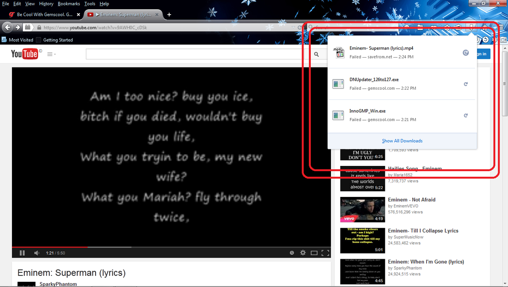Retry the InnoGMP_Win.exe download
Image resolution: width=508 pixels, height=287 pixels.
coord(466,116)
